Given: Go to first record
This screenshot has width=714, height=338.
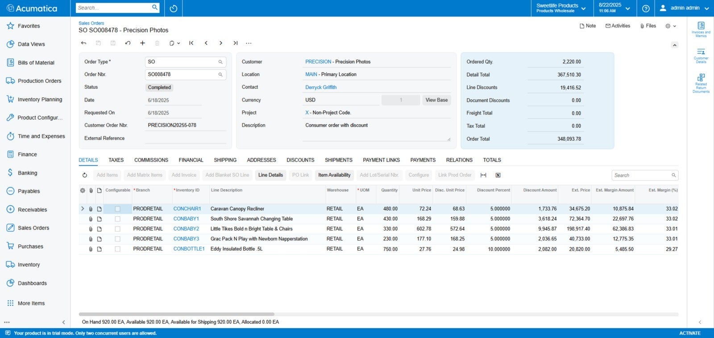Looking at the screenshot, I should 191,43.
